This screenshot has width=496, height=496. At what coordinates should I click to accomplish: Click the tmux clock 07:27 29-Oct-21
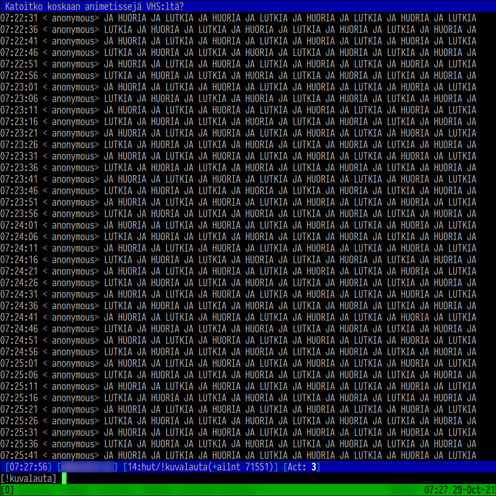458,490
